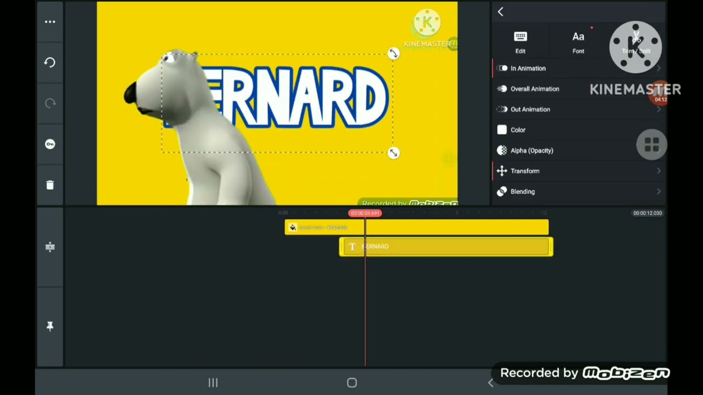Open the three-dot more options menu
The image size is (703, 395).
(50, 22)
